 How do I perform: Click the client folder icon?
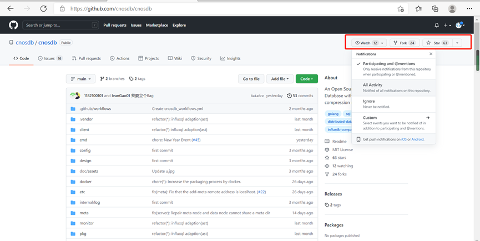coord(73,129)
